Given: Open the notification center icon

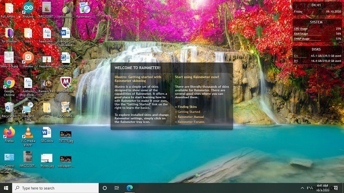Looking at the screenshot, I should coord(336,188).
